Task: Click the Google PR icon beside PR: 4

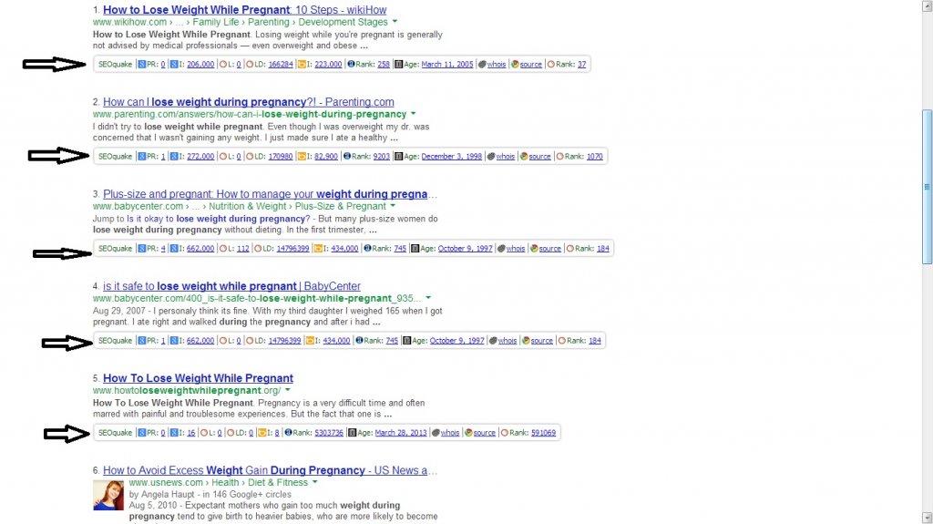Action: pyautogui.click(x=141, y=248)
